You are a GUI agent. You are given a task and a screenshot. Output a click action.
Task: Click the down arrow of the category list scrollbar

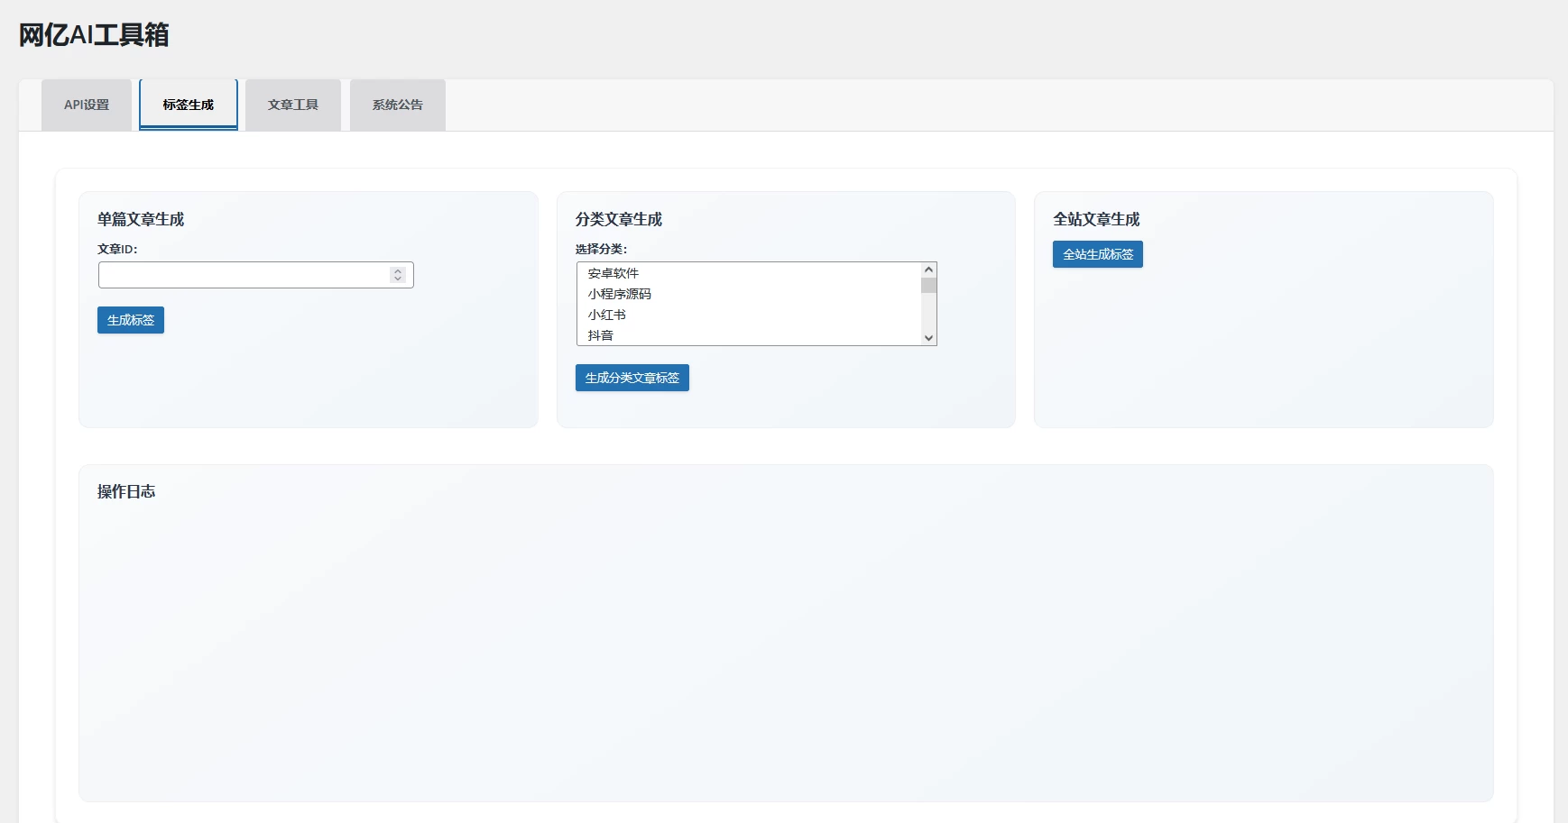coord(928,338)
